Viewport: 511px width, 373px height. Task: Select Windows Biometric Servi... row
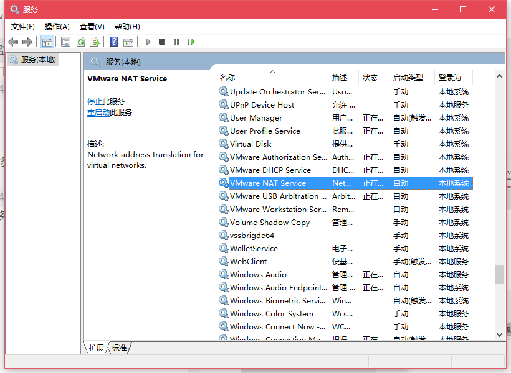click(345, 300)
